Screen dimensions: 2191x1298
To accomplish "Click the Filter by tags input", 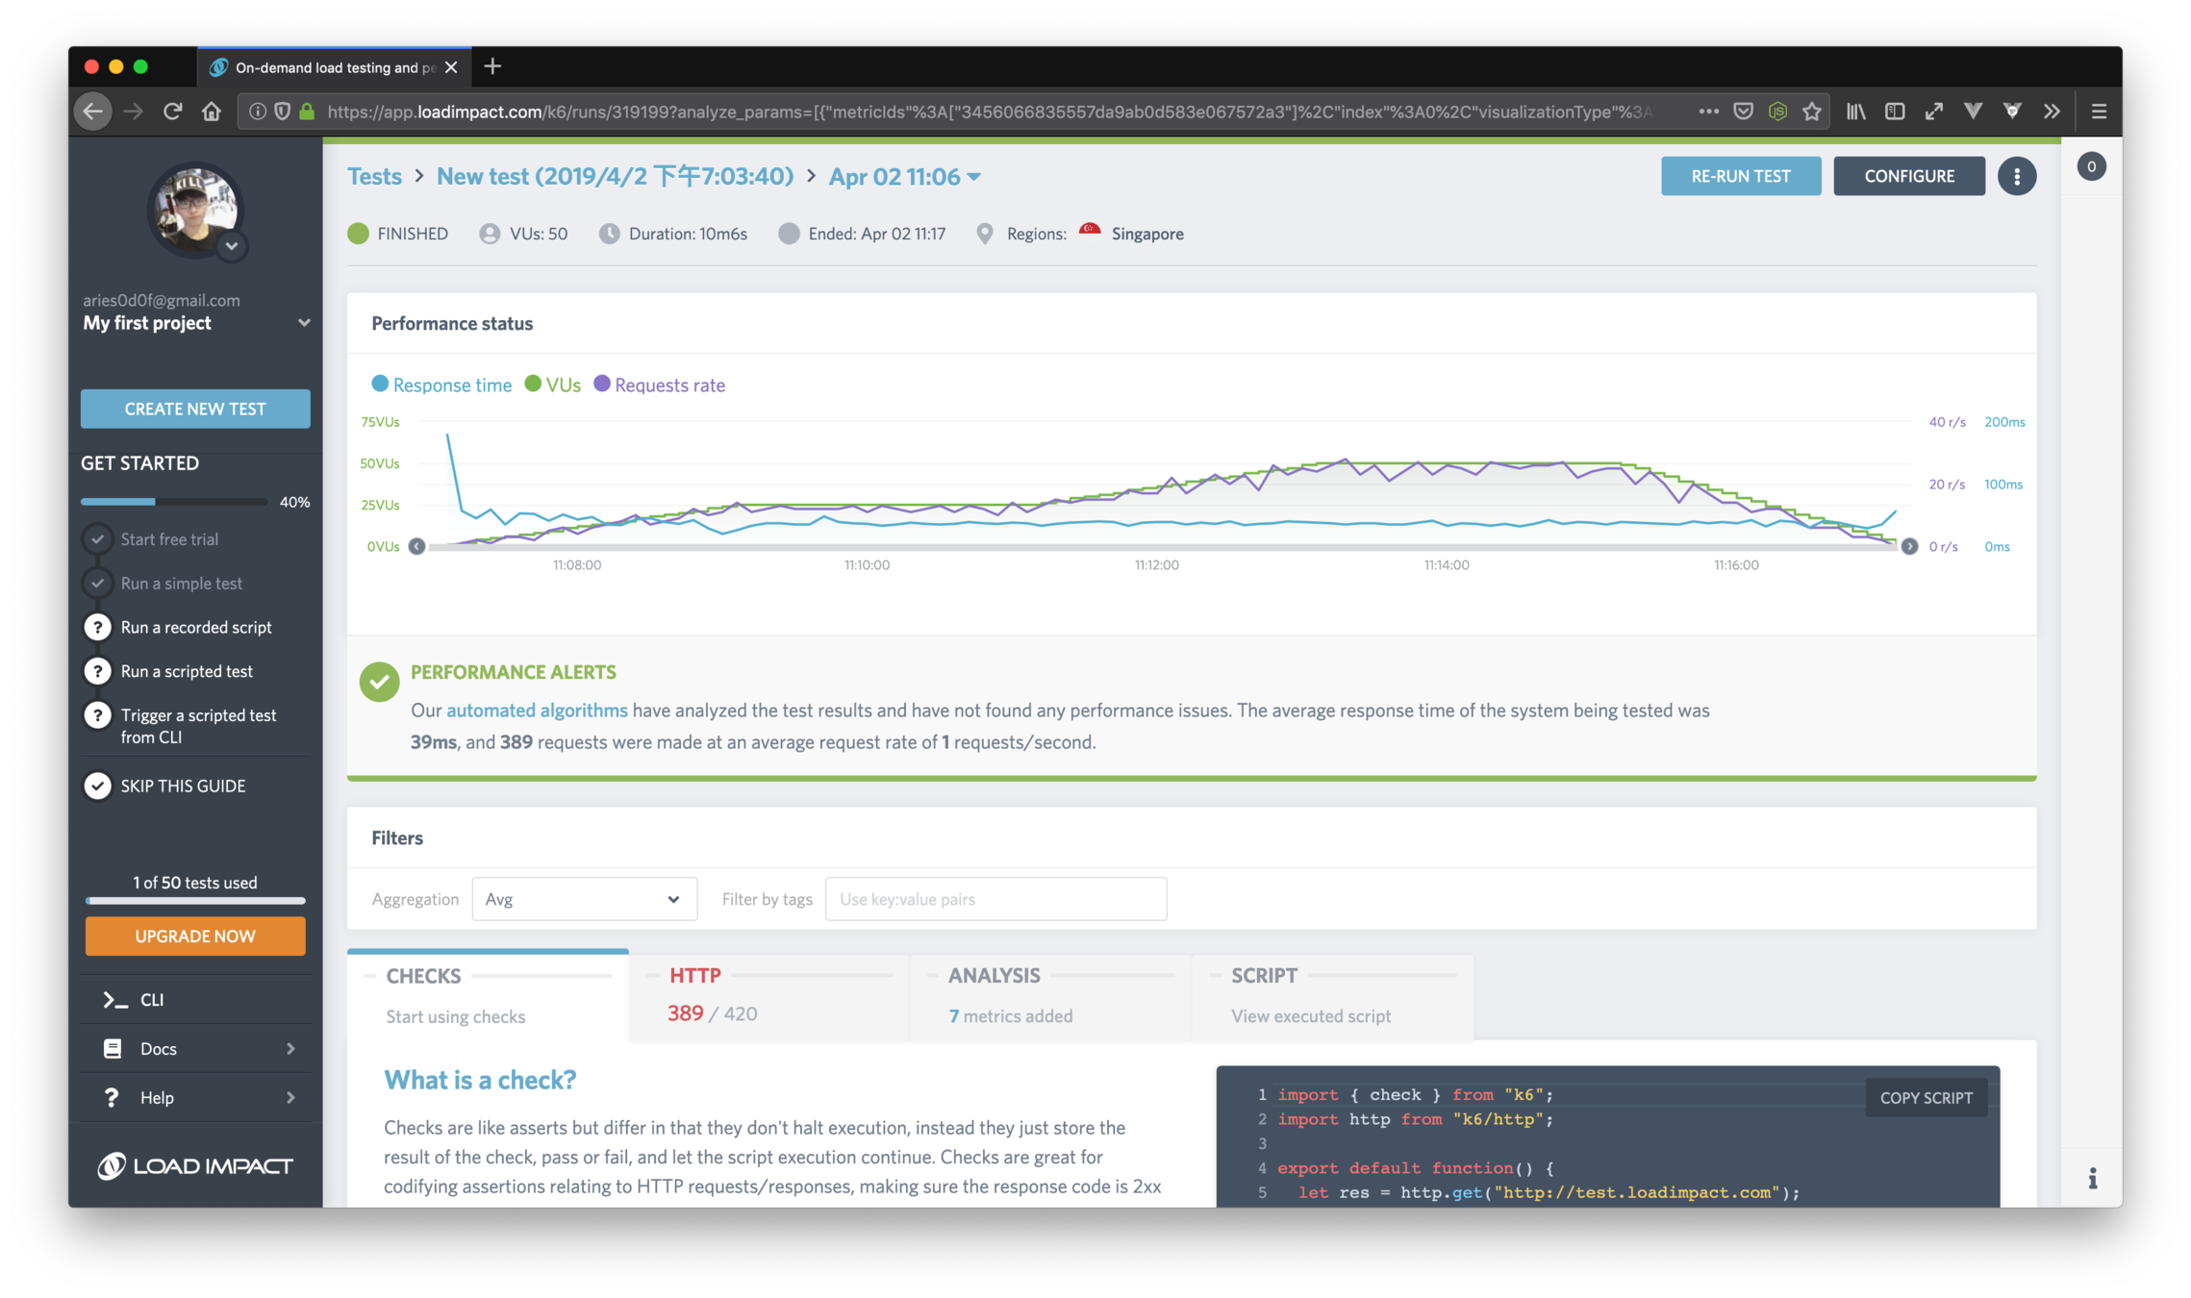I will tap(995, 899).
